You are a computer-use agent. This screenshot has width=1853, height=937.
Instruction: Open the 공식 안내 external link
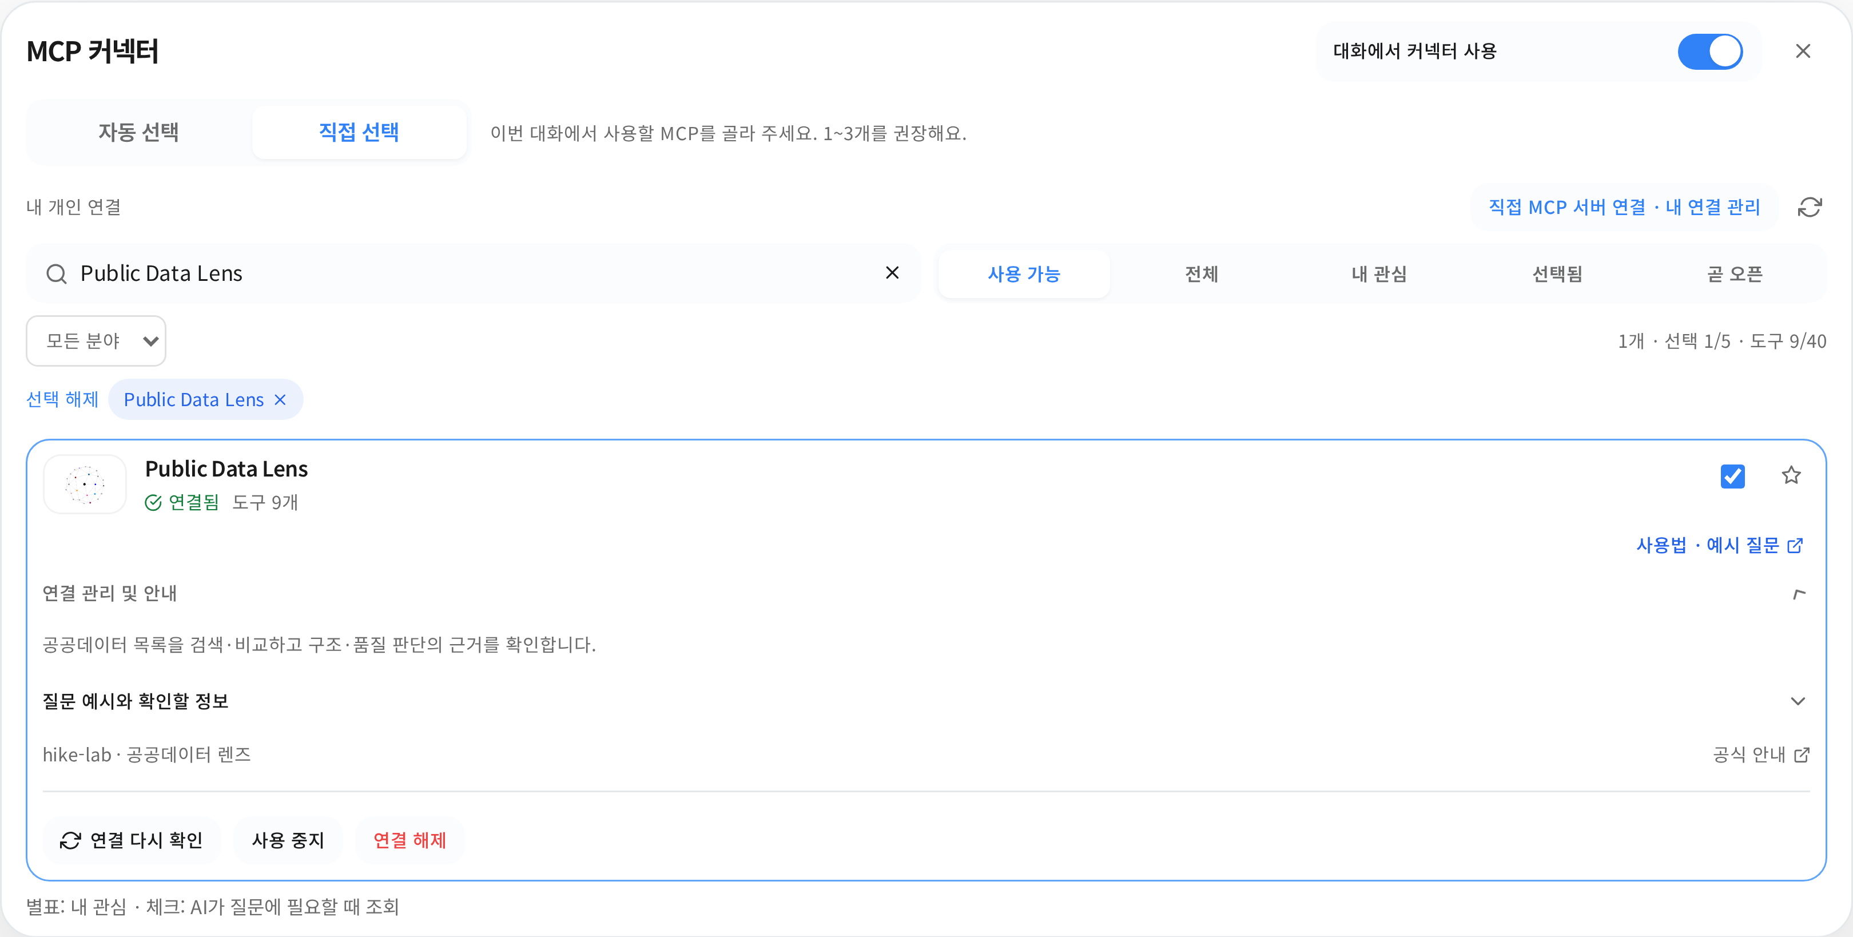(x=1760, y=755)
